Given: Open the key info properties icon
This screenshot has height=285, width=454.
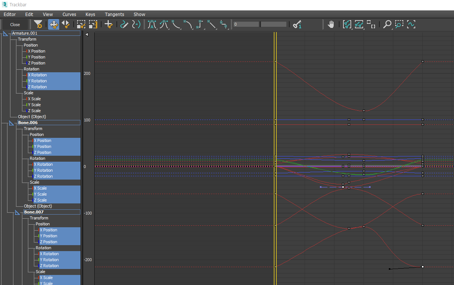Looking at the screenshot, I should click(x=297, y=25).
